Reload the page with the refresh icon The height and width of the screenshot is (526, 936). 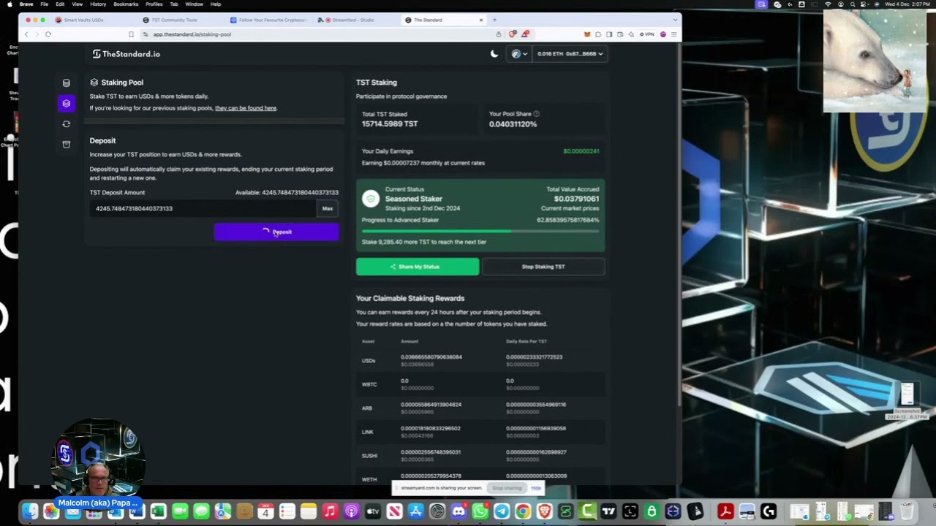(48, 34)
